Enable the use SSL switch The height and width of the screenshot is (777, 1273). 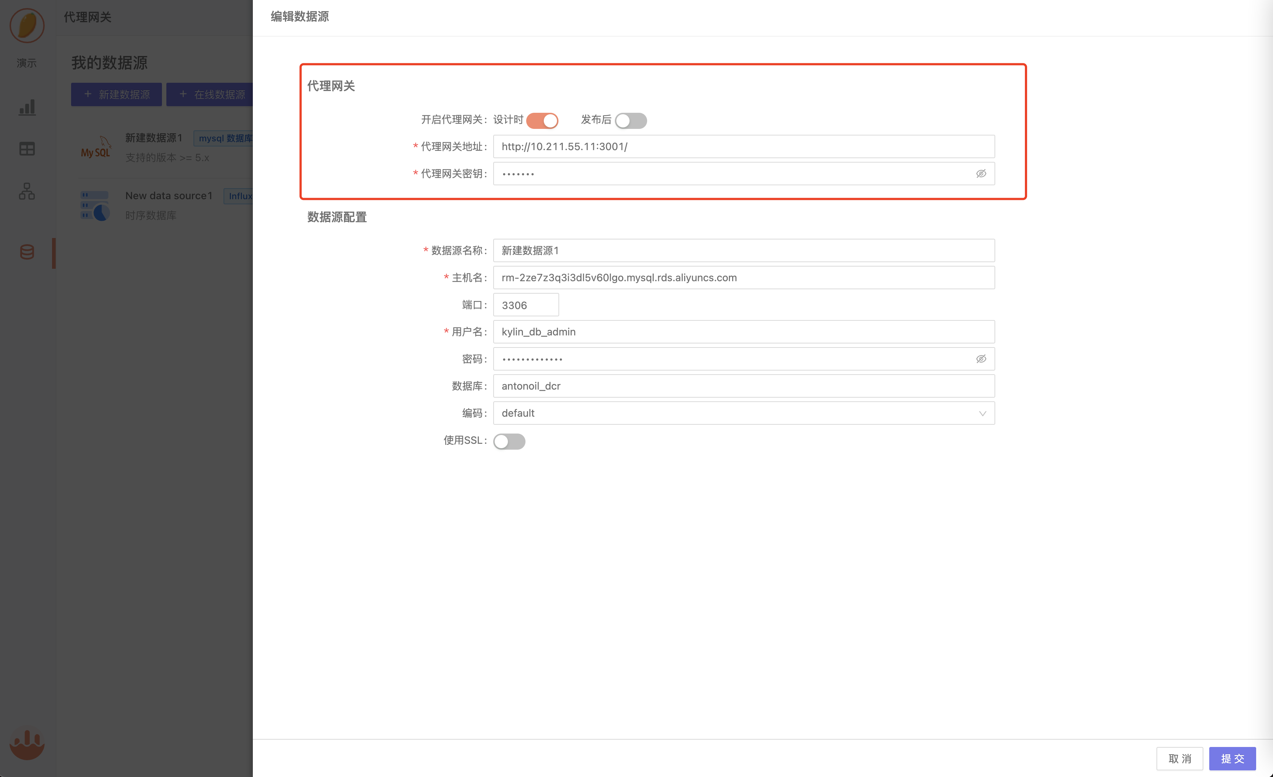509,442
